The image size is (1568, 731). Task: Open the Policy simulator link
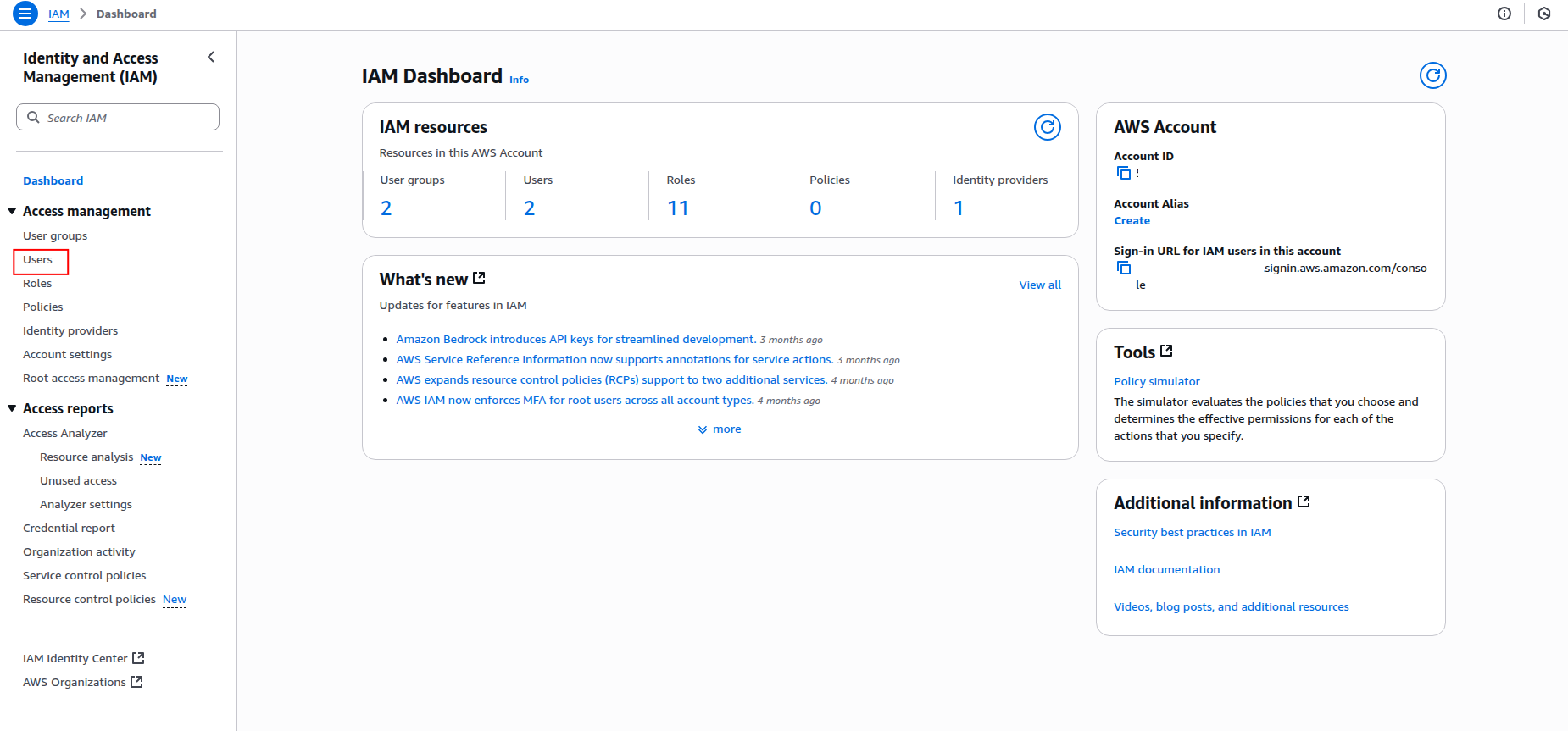1156,382
